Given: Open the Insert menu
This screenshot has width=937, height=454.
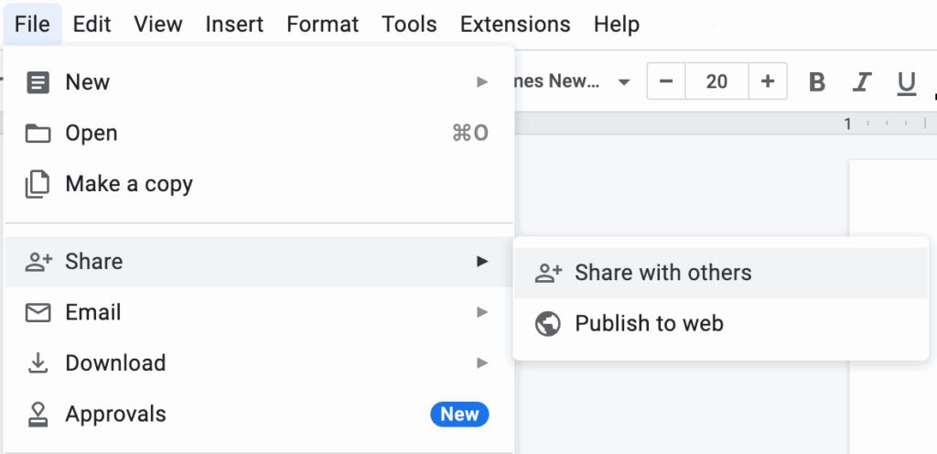Looking at the screenshot, I should [234, 24].
